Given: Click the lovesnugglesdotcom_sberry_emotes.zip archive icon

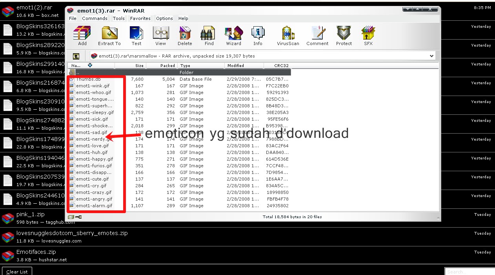Looking at the screenshot, I should 8,237.
